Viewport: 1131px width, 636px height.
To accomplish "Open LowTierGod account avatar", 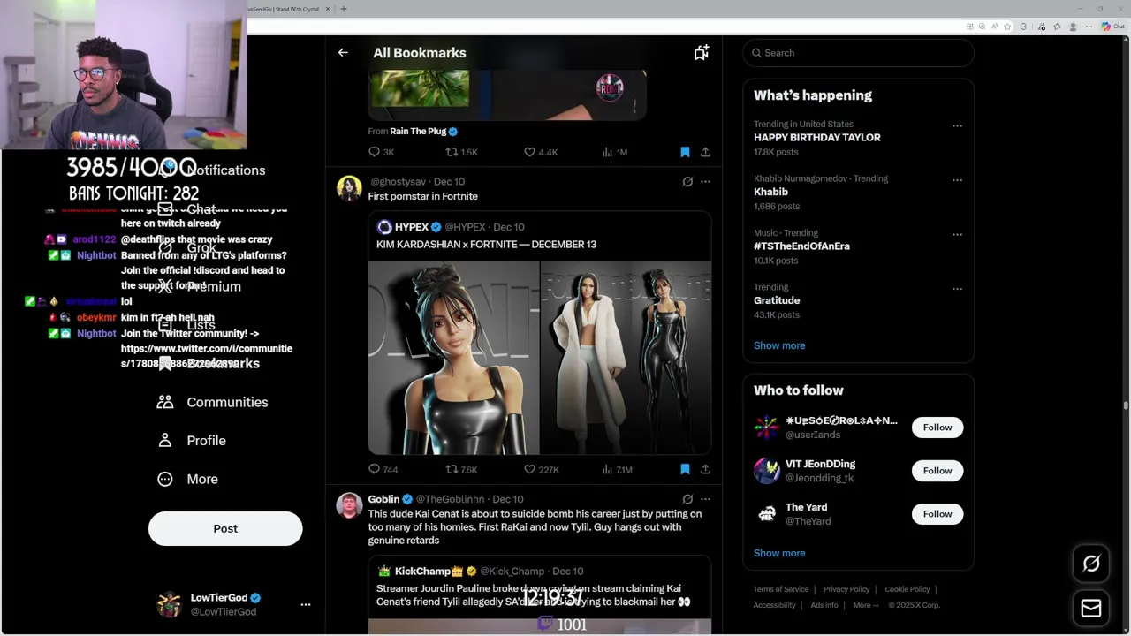I will click(169, 605).
